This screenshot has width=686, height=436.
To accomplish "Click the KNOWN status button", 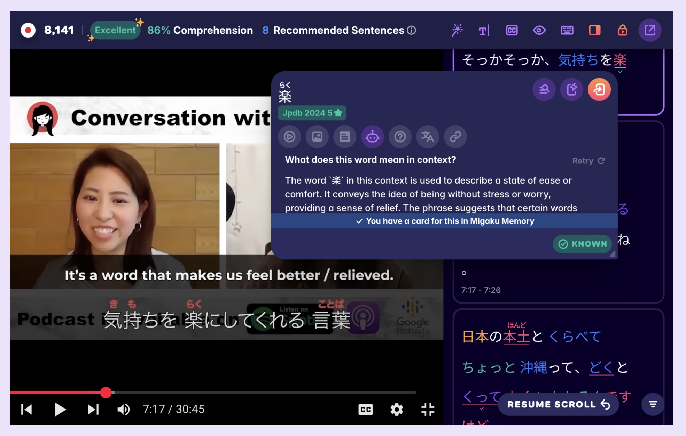I will (x=582, y=244).
